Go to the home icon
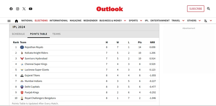 click(16, 21)
